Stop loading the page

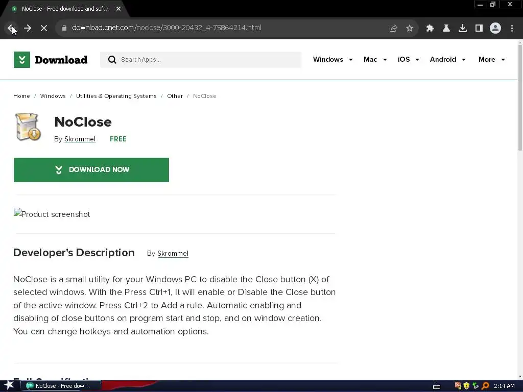point(44,28)
